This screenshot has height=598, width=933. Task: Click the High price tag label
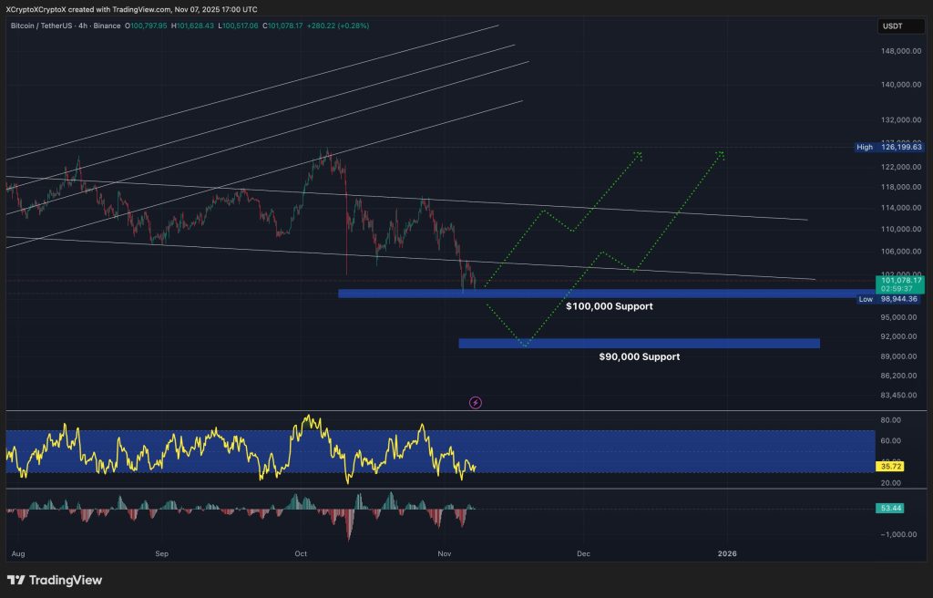865,147
